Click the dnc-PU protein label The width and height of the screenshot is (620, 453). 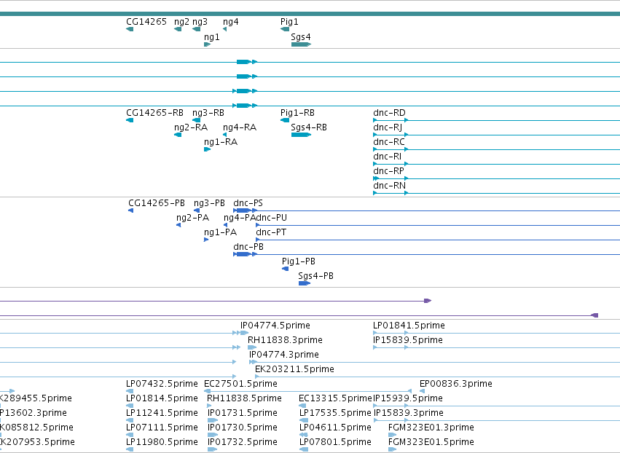tap(271, 218)
